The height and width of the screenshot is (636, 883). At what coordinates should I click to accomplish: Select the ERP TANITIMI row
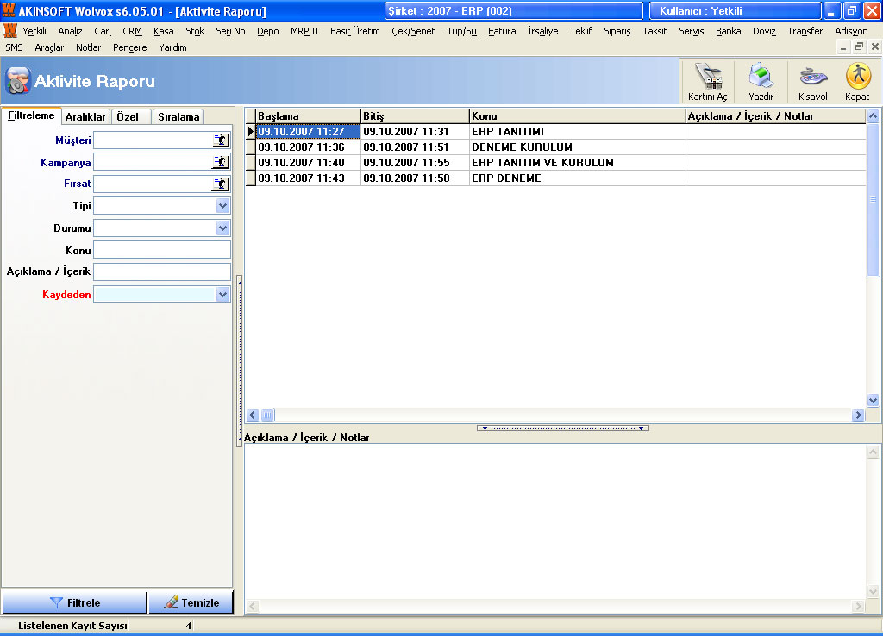tap(555, 132)
